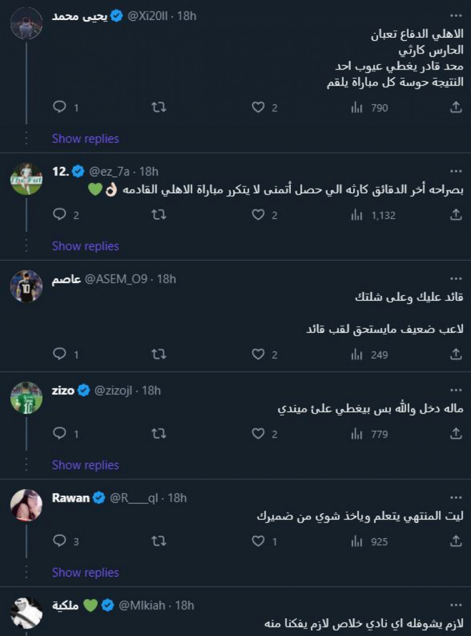Image resolution: width=471 pixels, height=636 pixels.
Task: Share the tweet from @zizojl
Action: (456, 434)
